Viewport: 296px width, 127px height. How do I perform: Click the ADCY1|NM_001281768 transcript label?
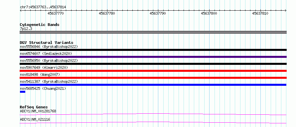coord(38,111)
